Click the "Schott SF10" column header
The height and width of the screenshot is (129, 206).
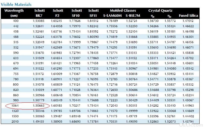pyautogui.click(x=77, y=13)
